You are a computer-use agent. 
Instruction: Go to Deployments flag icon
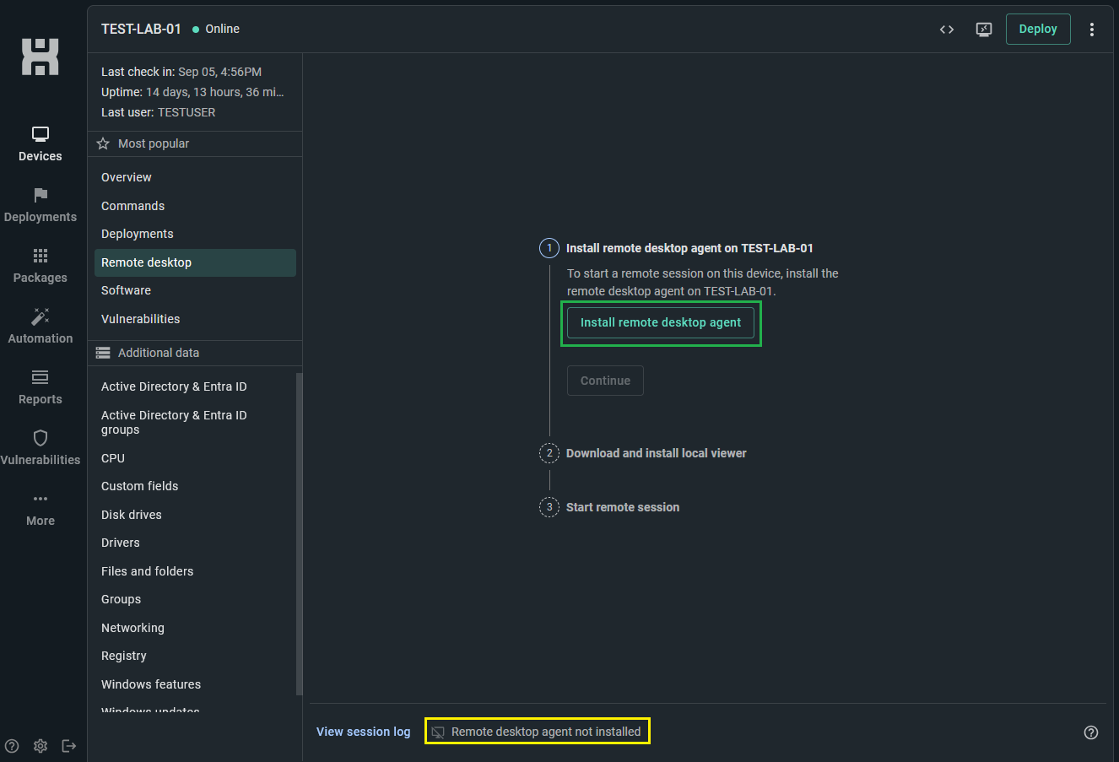41,195
